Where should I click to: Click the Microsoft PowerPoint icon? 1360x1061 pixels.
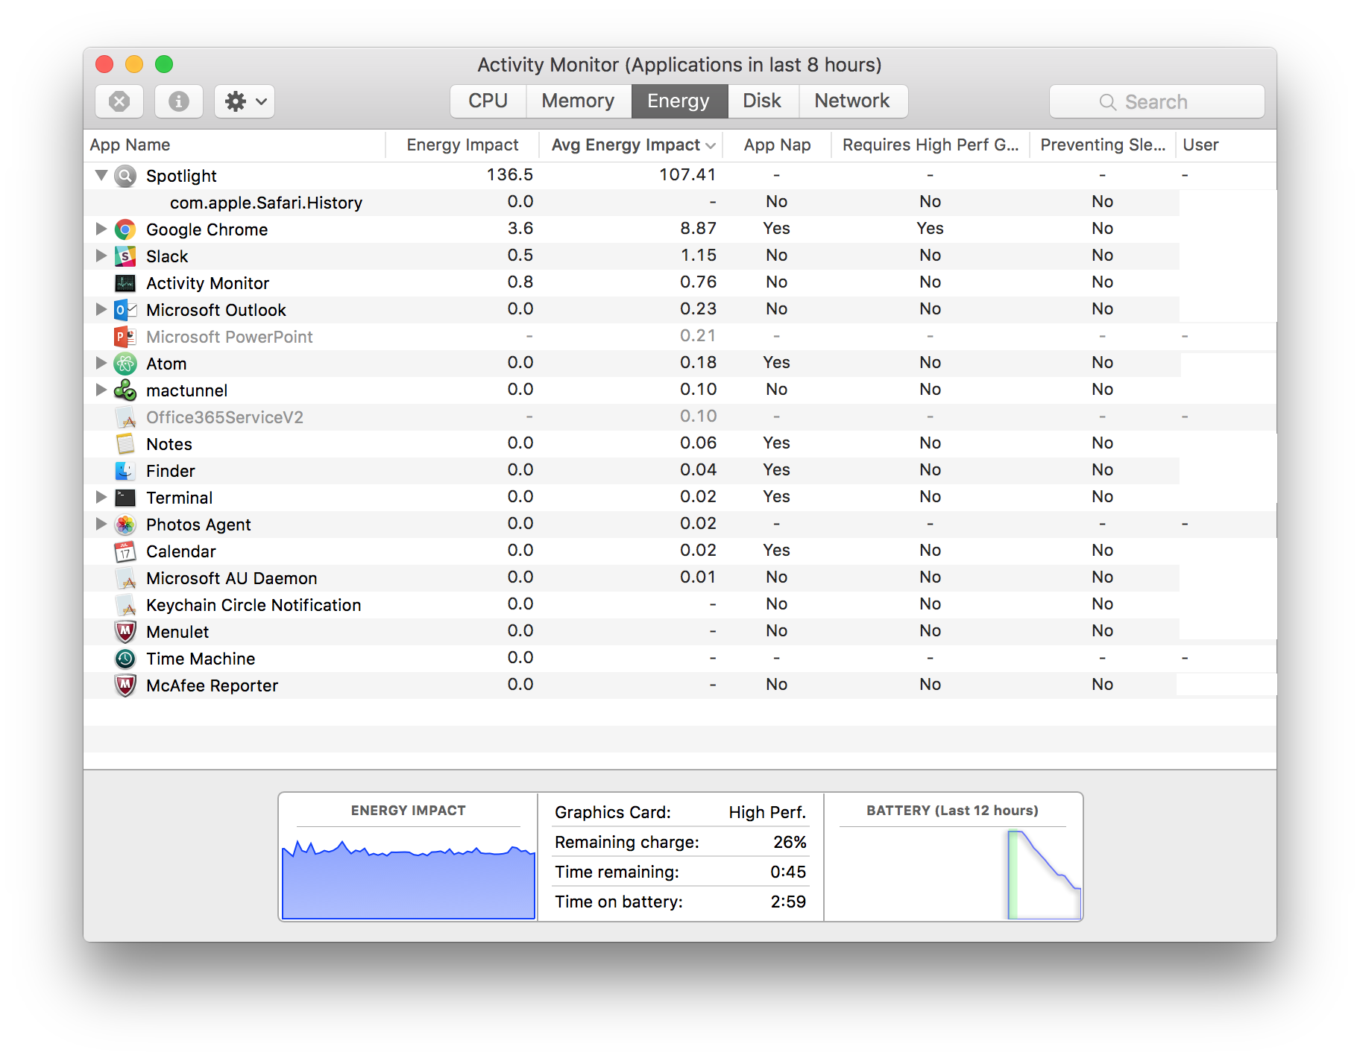click(125, 337)
